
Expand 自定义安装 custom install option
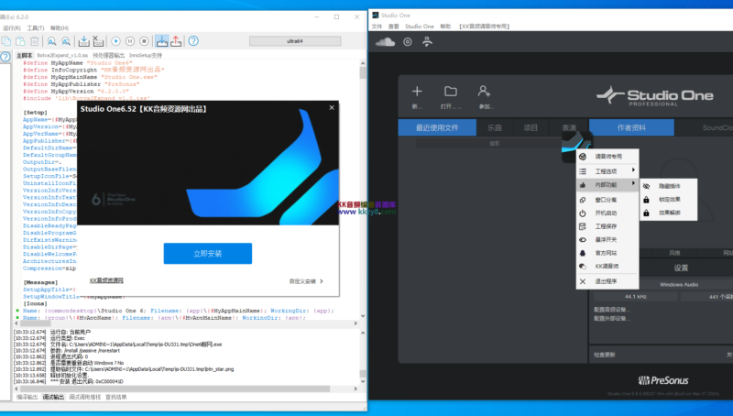tap(306, 281)
